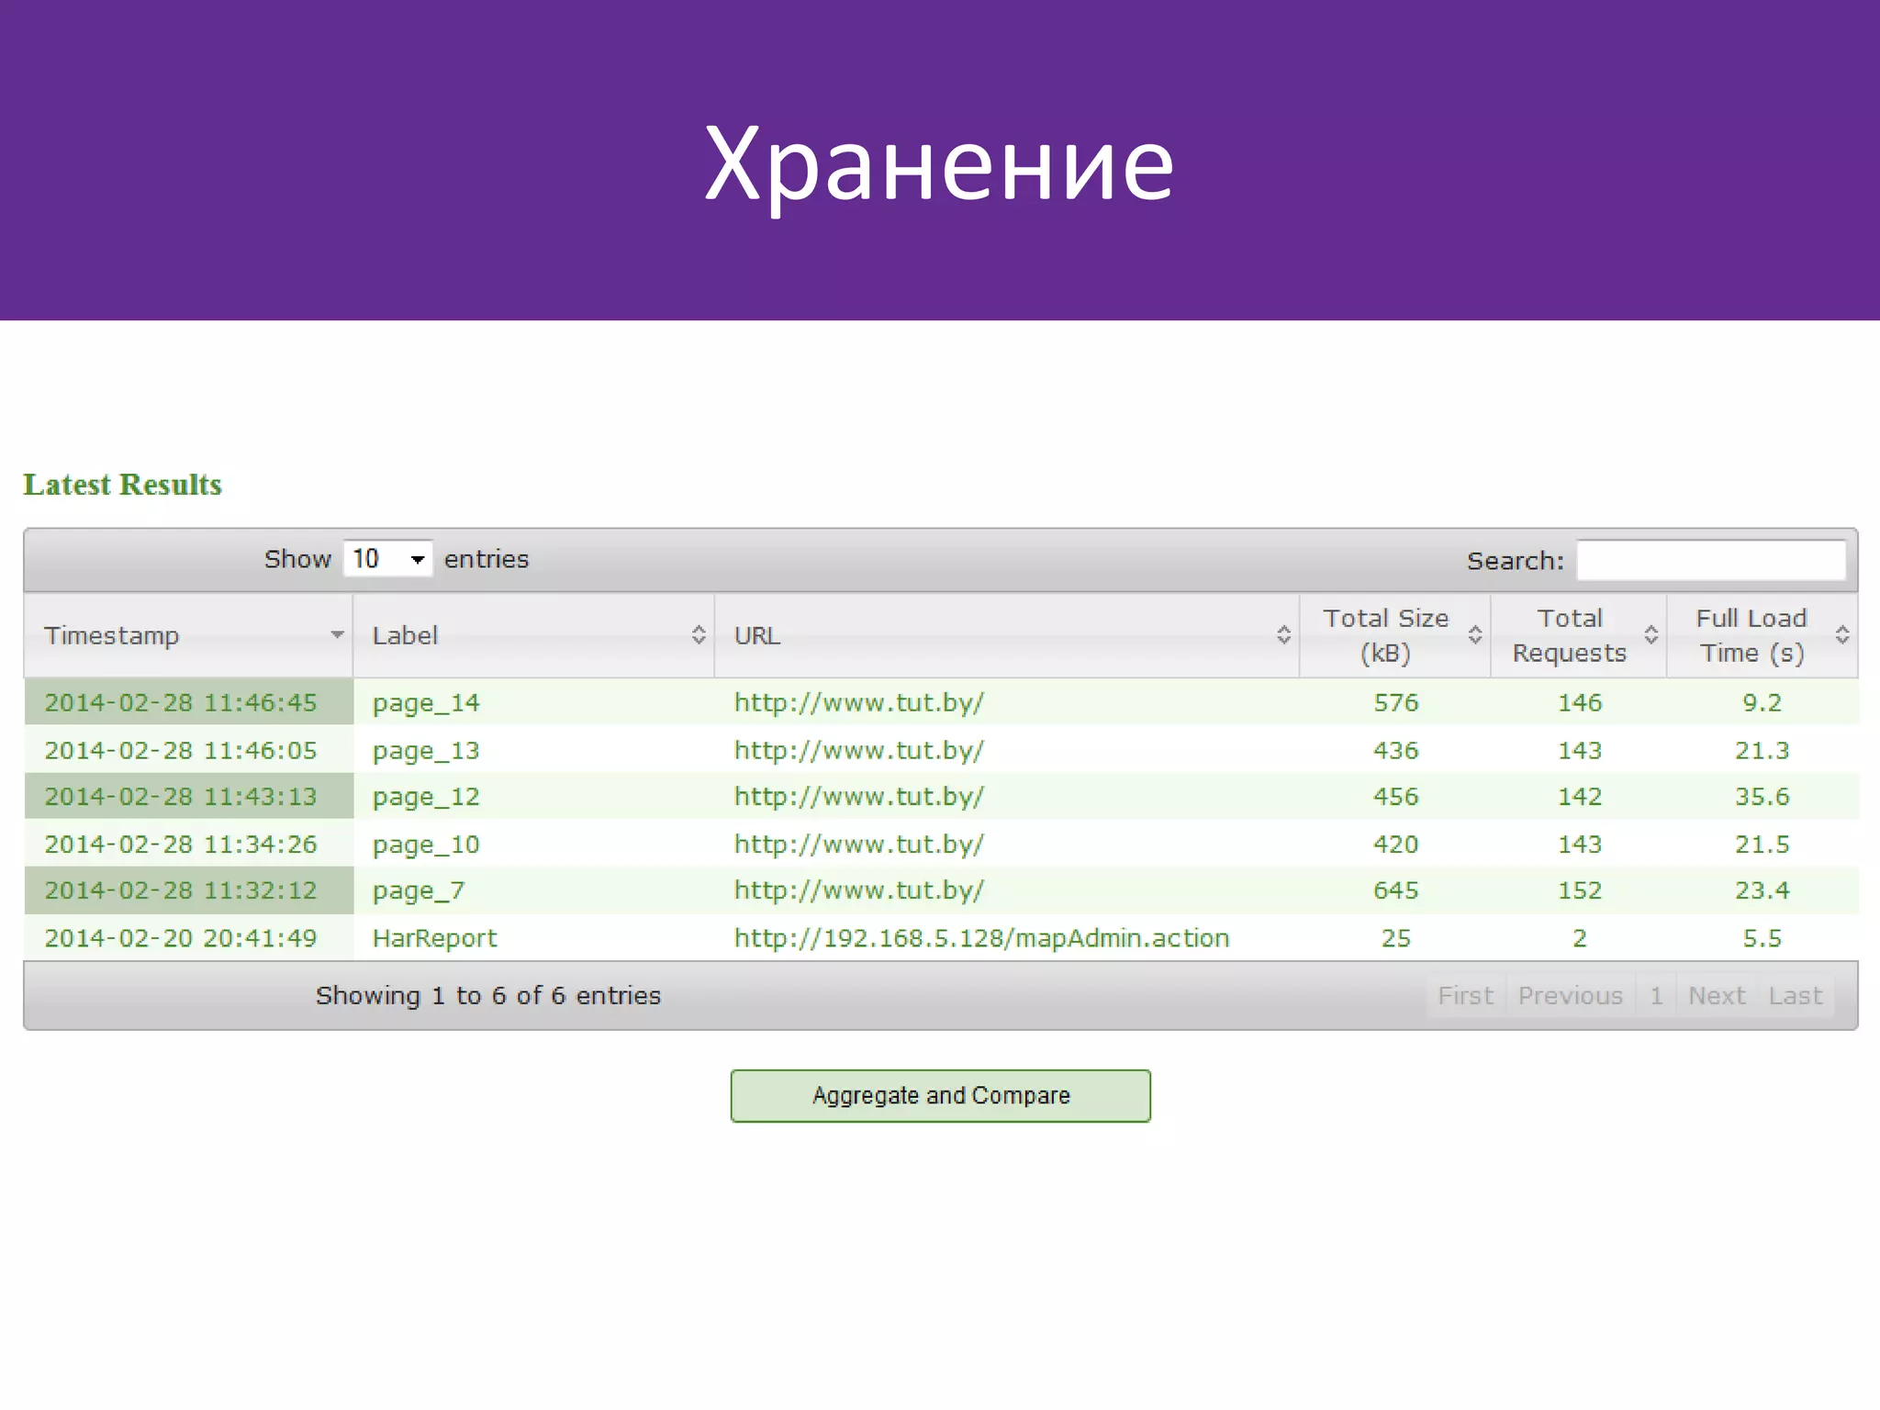
Task: Select the page_13 label row
Action: [426, 751]
